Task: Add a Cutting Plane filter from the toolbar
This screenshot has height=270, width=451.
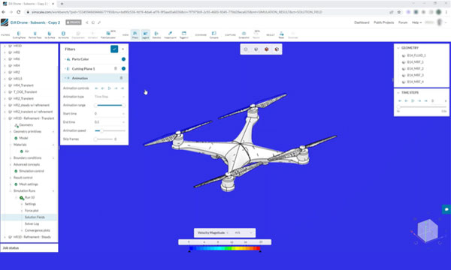Action: point(19,35)
